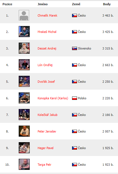This screenshot has height=174, width=118.
Task: Open the Lón Ondřej player link
Action: click(x=45, y=65)
